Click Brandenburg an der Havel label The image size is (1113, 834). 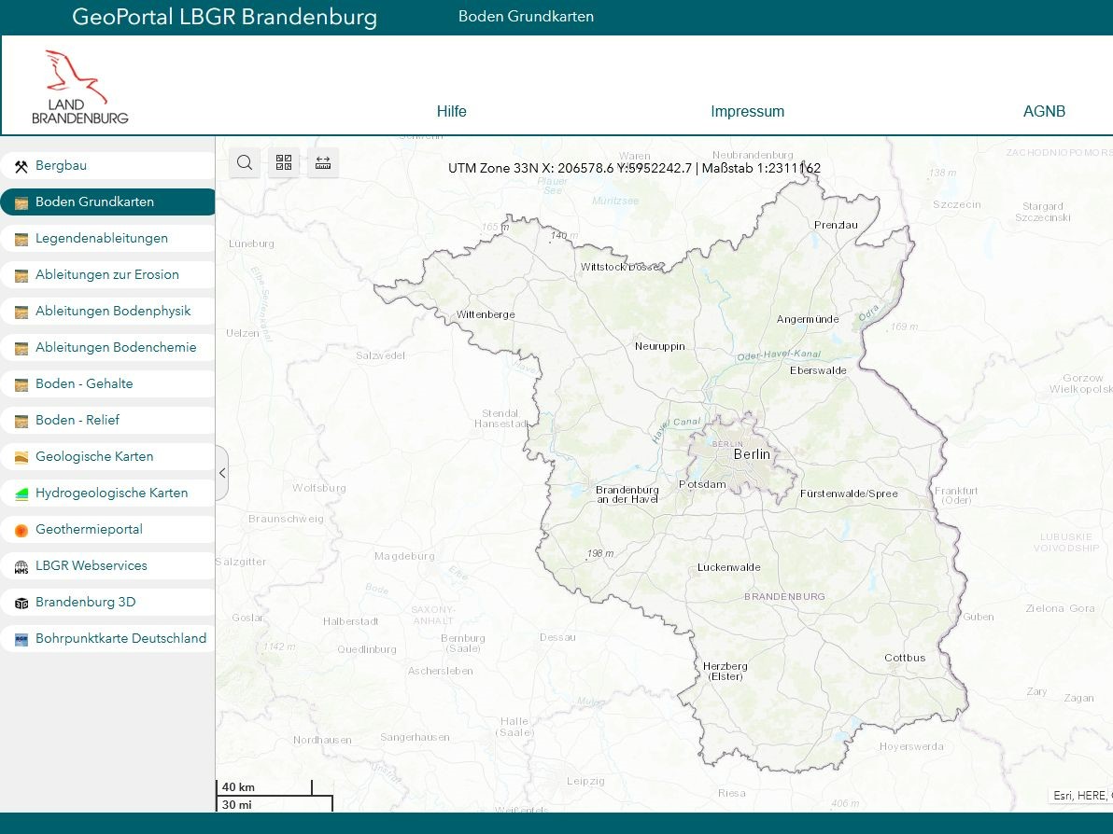click(627, 494)
